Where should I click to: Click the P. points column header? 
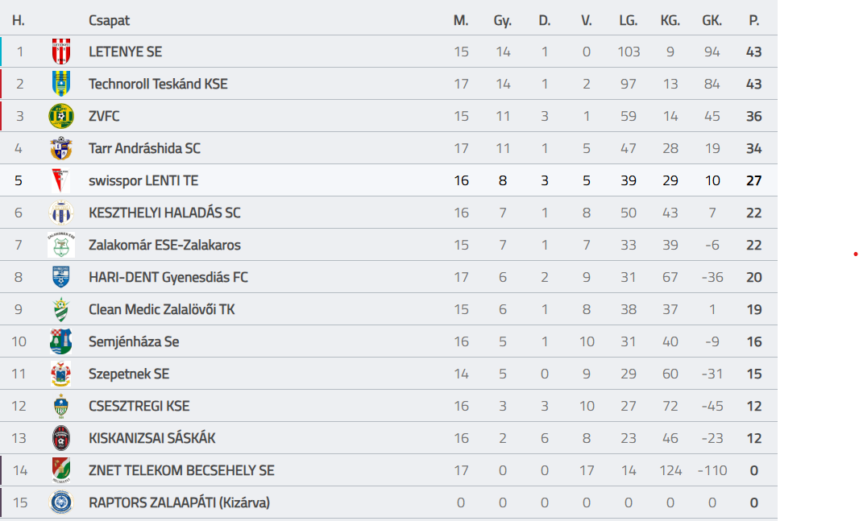[x=754, y=20]
